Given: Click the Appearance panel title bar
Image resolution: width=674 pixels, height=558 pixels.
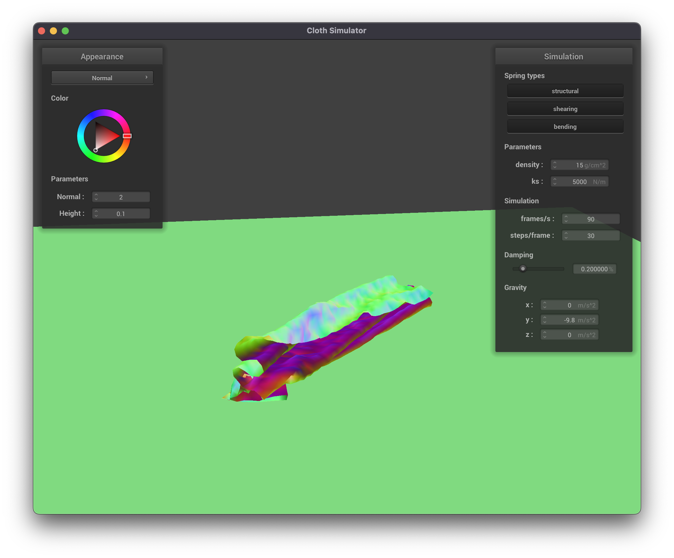Looking at the screenshot, I should [x=102, y=56].
